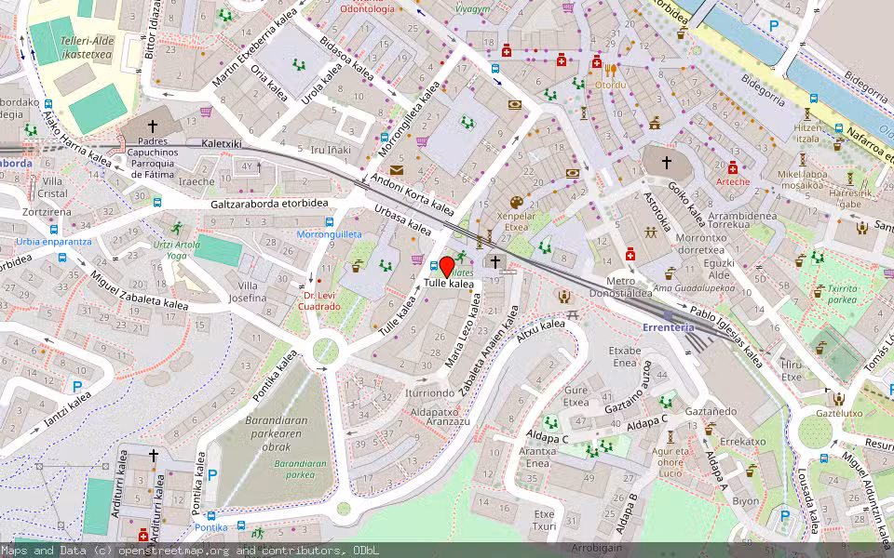Click the Barandiaran parkearen obrak label
Image resolution: width=894 pixels, height=558 pixels.
(x=277, y=434)
